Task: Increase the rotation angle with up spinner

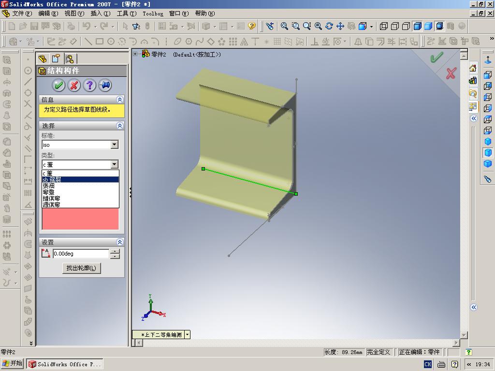Action: (115, 251)
